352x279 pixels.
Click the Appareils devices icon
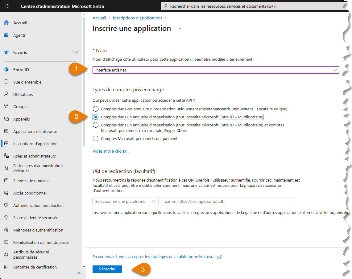[6, 119]
